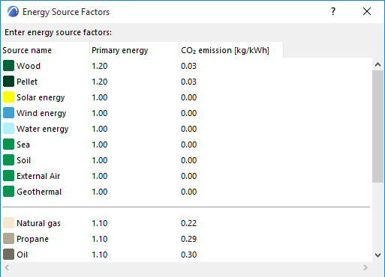Edit Oil primary energy 1.10
Viewport: 385px width, 277px height.
pyautogui.click(x=100, y=255)
